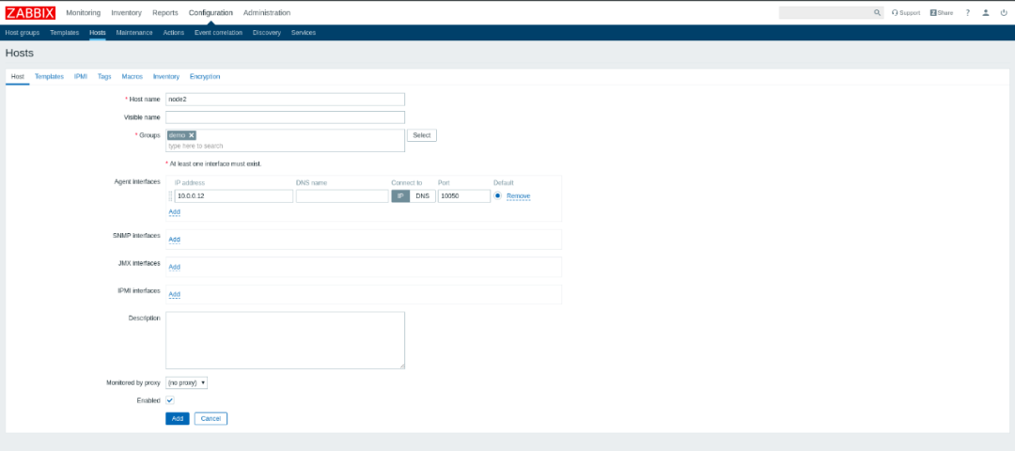
Task: Click the Select groups button
Action: click(x=421, y=135)
